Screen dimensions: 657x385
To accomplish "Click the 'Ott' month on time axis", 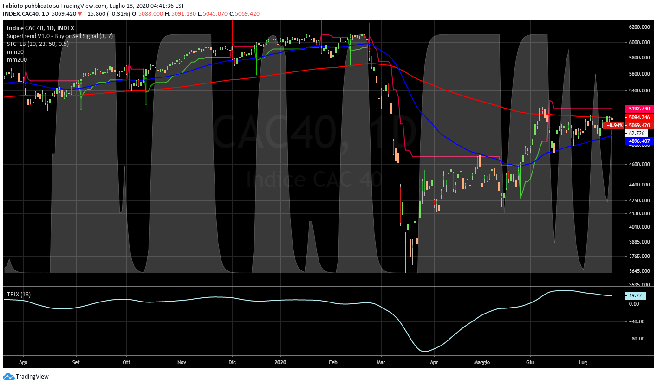I will point(126,361).
